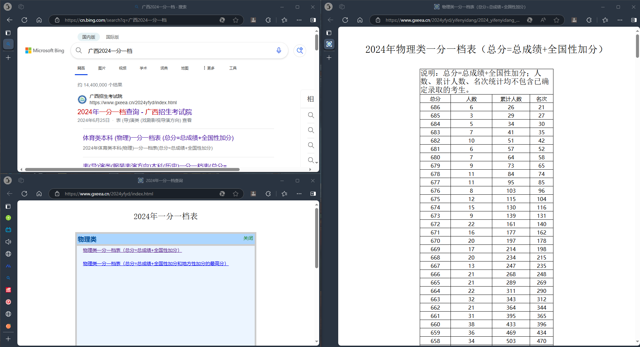
Task: Start read aloud in the right browser window
Action: point(543,20)
